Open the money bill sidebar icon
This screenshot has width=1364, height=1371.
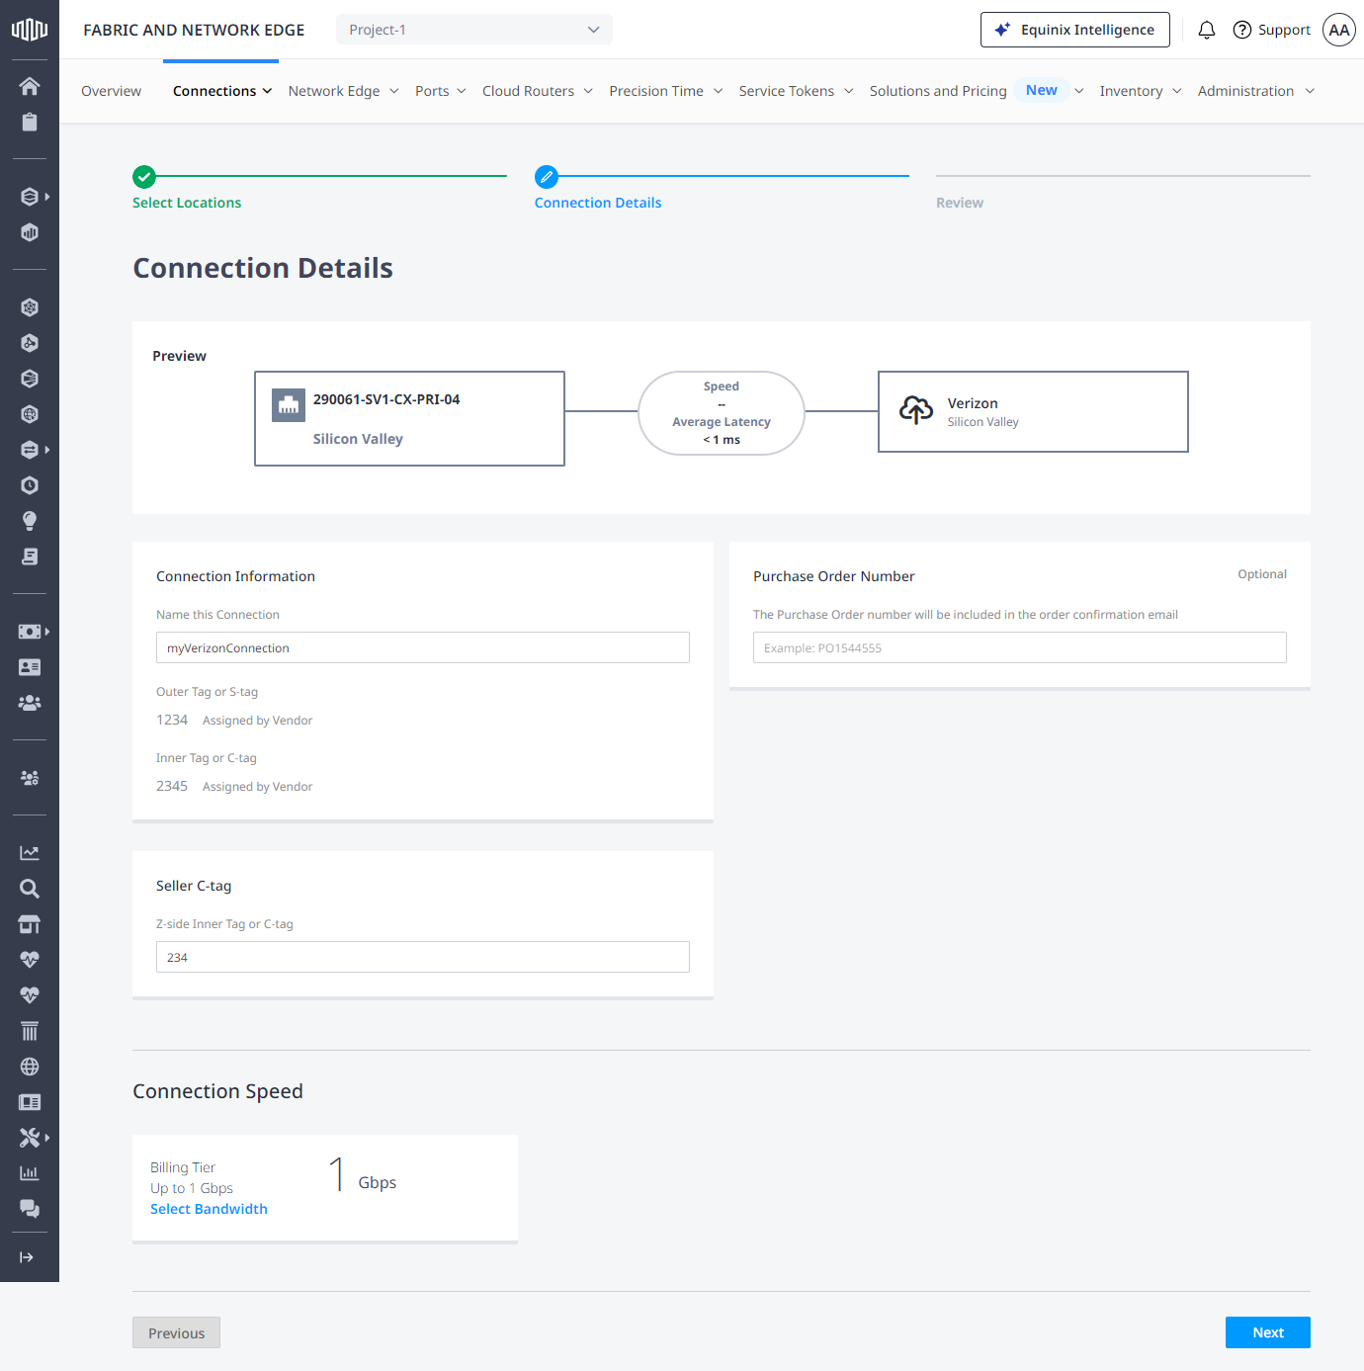pyautogui.click(x=30, y=632)
